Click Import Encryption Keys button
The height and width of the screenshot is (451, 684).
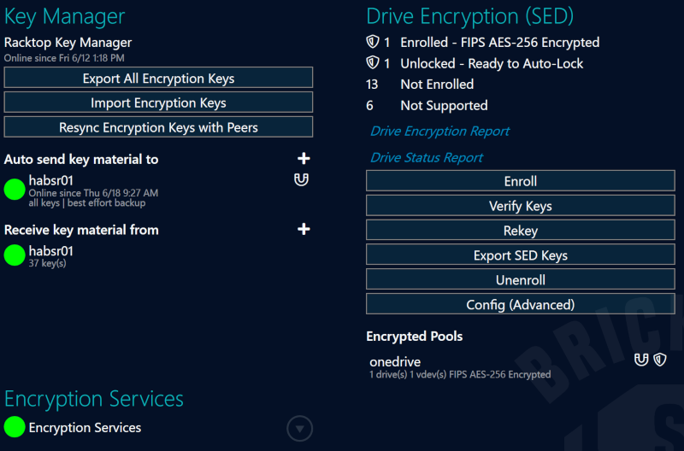tap(158, 102)
